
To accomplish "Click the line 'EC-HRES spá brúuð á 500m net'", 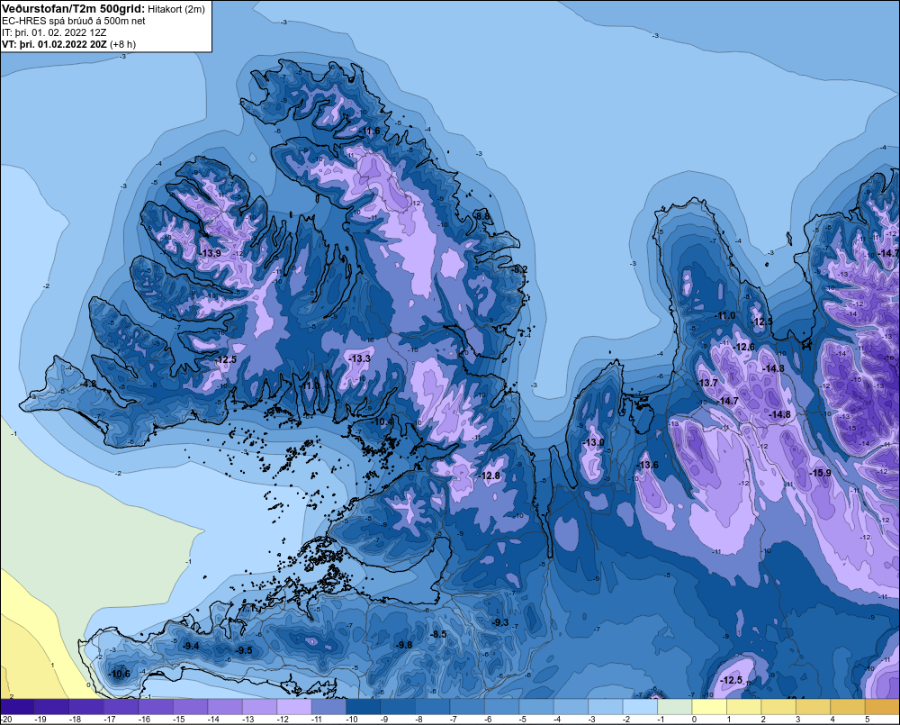I will 74,21.
